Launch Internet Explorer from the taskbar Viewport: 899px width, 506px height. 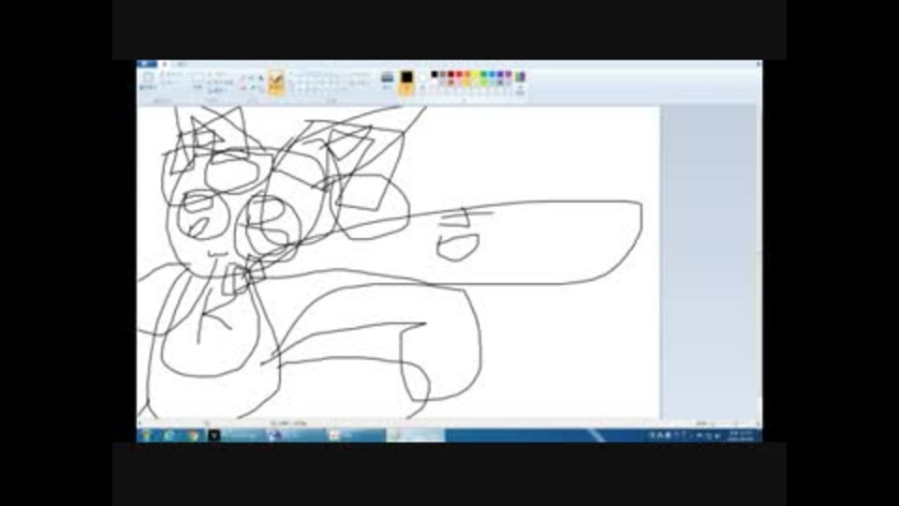pos(169,436)
